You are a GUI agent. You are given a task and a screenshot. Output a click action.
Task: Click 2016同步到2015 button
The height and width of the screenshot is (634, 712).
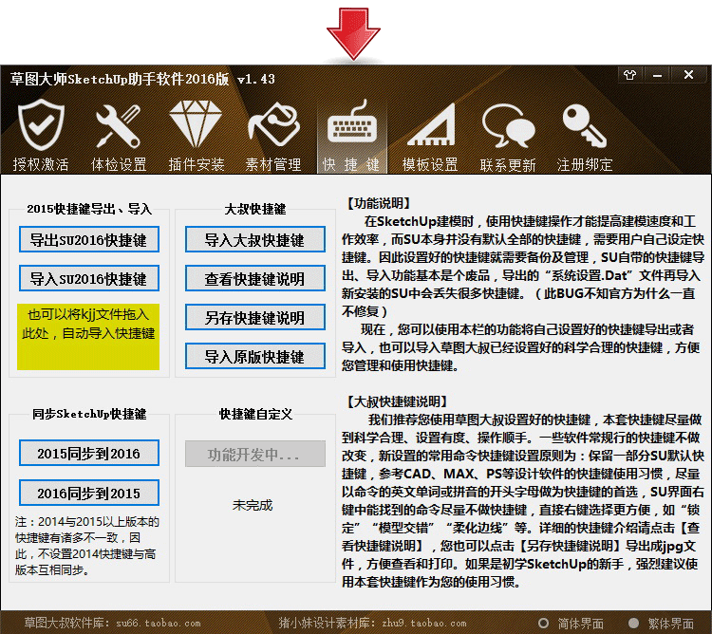click(89, 493)
